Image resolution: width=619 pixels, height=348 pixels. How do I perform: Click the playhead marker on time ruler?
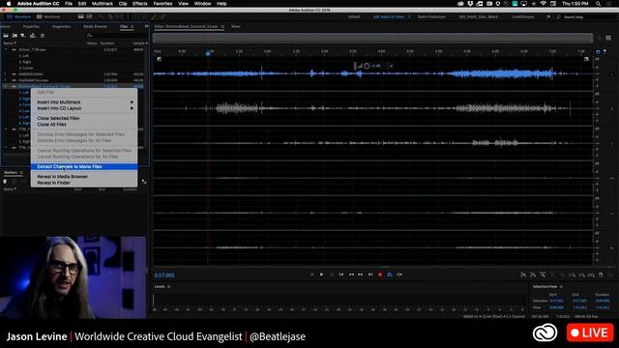tap(208, 52)
